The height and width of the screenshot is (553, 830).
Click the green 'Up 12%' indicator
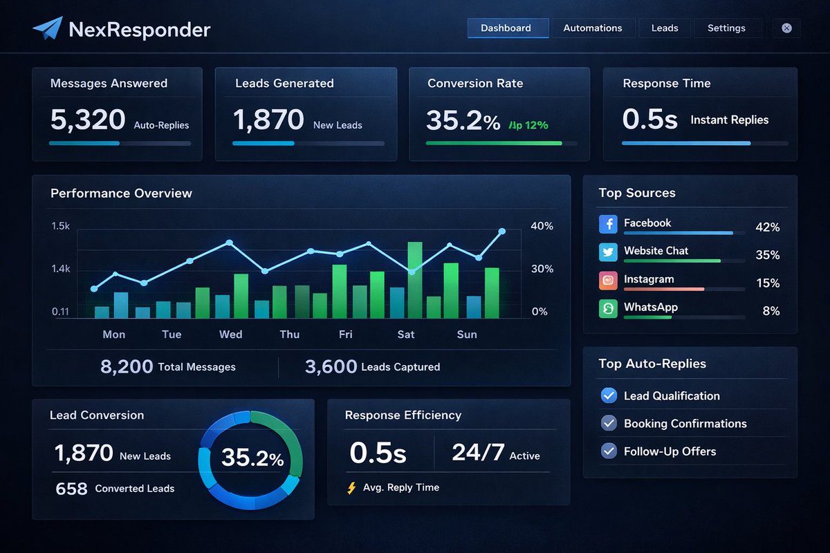pos(528,125)
